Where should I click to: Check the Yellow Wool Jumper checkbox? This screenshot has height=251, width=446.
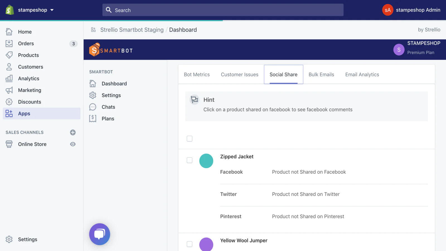190,244
